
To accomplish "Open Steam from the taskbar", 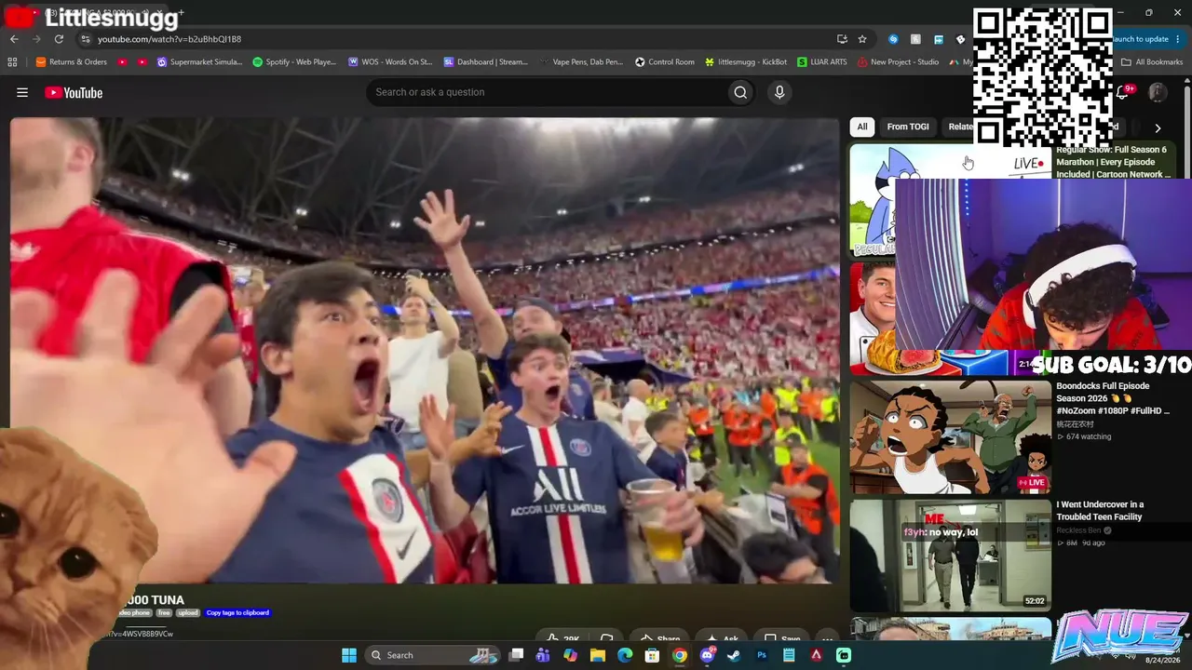I will pyautogui.click(x=734, y=655).
